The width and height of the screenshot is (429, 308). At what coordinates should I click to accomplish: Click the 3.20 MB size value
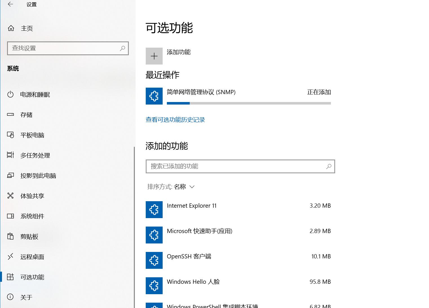point(320,206)
